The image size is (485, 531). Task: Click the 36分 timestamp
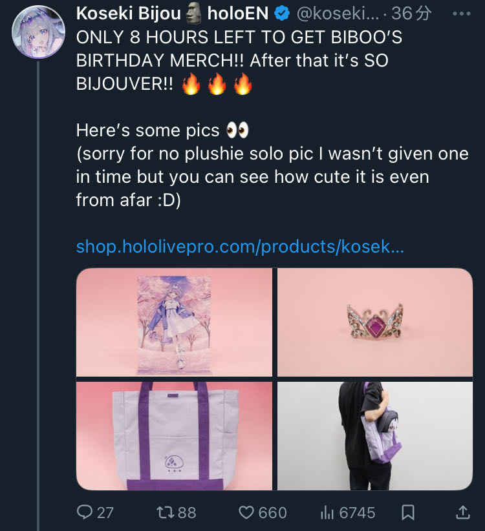411,14
